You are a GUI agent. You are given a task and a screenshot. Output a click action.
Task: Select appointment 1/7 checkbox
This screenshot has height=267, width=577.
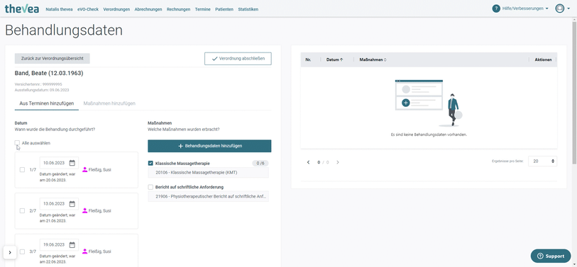point(22,170)
